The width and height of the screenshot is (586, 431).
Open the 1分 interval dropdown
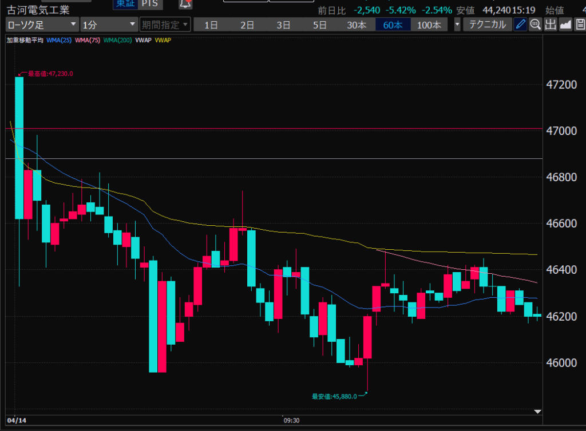pyautogui.click(x=108, y=25)
